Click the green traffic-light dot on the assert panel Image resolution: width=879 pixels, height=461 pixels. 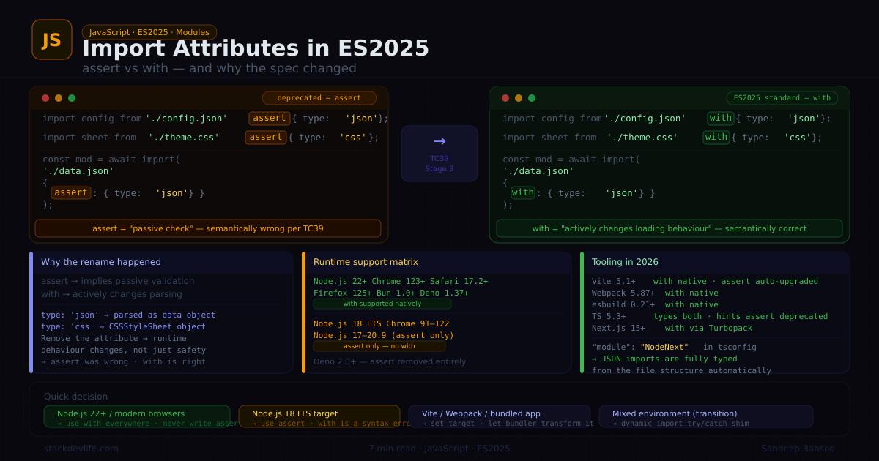tap(71, 97)
